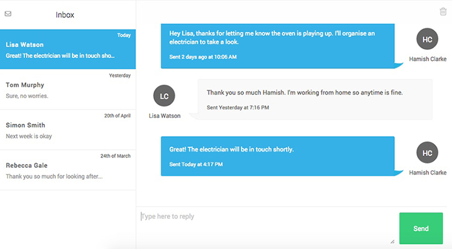The image size is (452, 249).
Task: Click the Send button
Action: point(421,229)
